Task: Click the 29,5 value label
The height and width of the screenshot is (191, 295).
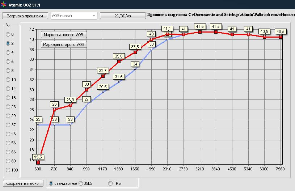Action: click(x=103, y=87)
